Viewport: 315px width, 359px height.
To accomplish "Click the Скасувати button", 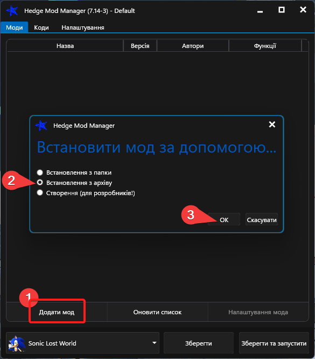I will pyautogui.click(x=262, y=219).
